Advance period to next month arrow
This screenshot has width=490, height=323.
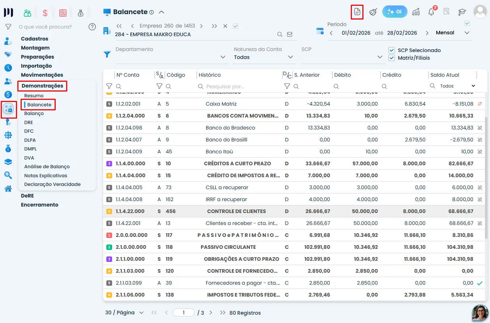(x=427, y=33)
